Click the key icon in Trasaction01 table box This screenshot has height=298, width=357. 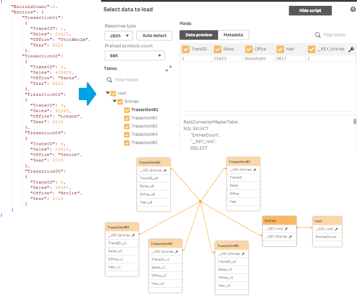coord(255,170)
